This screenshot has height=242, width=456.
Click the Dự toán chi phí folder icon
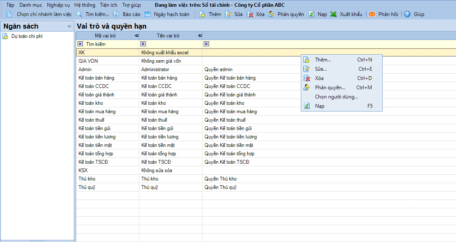click(x=5, y=36)
